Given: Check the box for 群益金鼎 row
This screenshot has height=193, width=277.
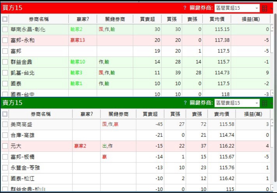Looking at the screenshot, I should [5, 62].
